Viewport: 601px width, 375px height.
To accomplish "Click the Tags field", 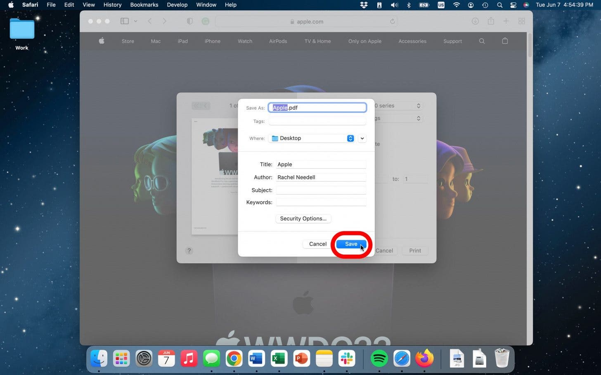I will (x=317, y=121).
